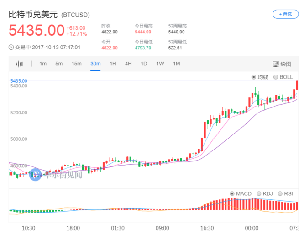Add BTCUSD to 自选 watchlist
This screenshot has height=236, width=299.
tap(285, 14)
